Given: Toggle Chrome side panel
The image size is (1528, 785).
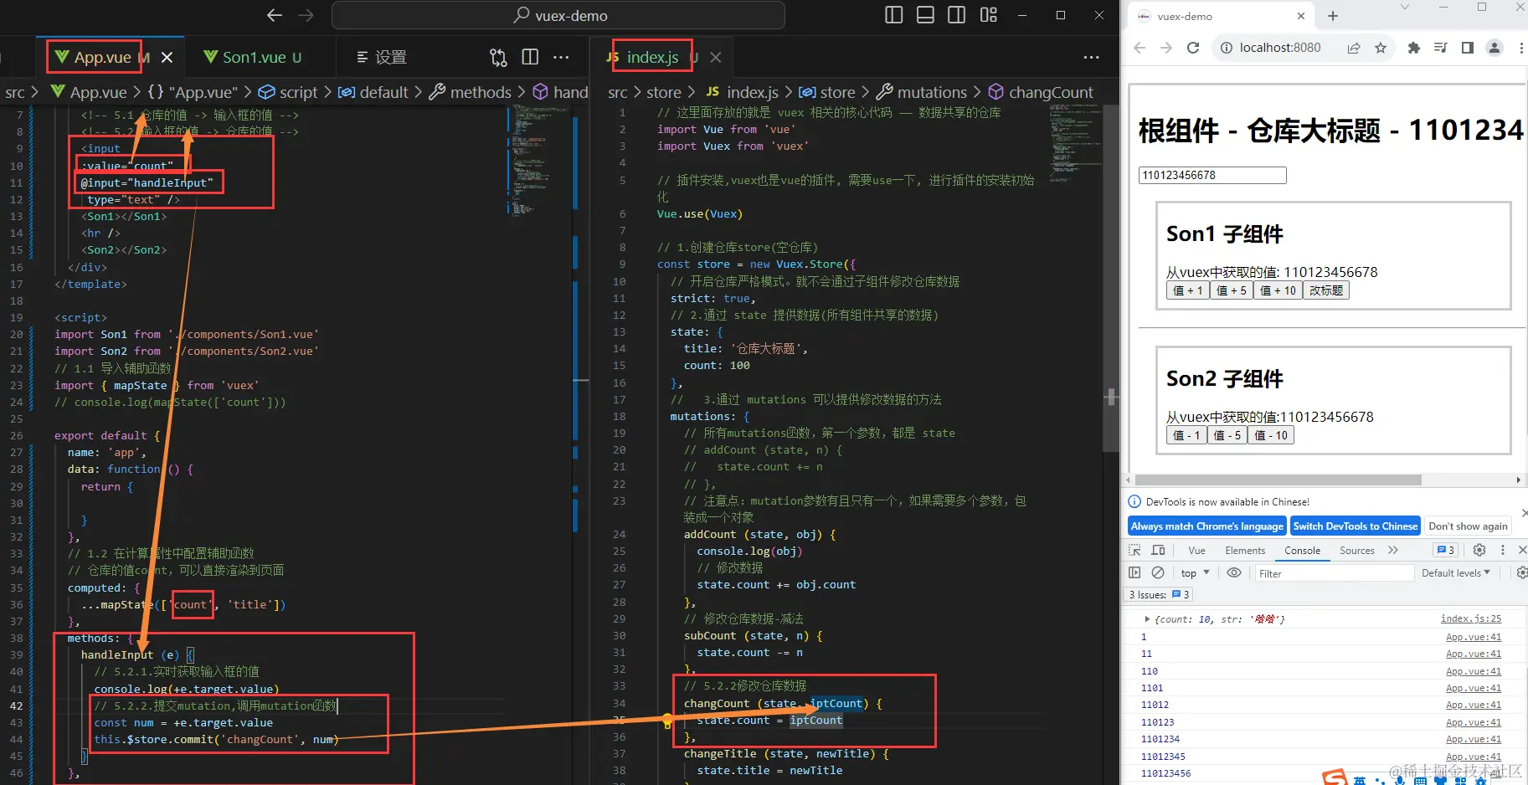Looking at the screenshot, I should tap(1467, 48).
